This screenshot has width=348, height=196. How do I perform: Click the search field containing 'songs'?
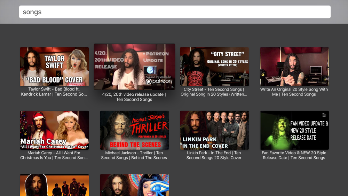point(175,12)
